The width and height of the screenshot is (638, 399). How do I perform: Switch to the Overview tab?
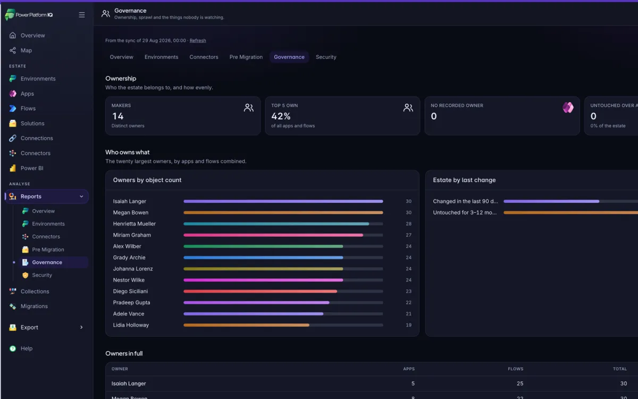[121, 57]
